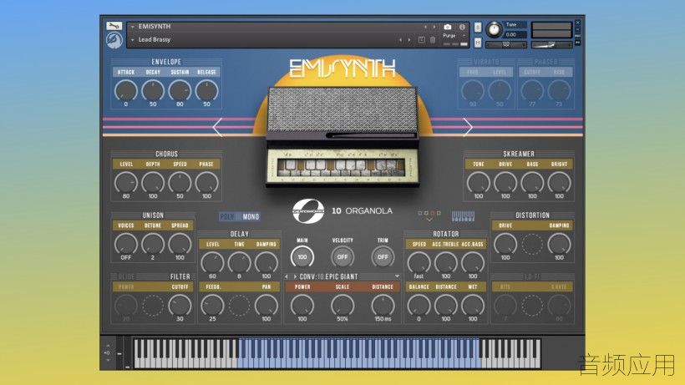
Task: Toggle the DELAY section header
Action: 240,234
